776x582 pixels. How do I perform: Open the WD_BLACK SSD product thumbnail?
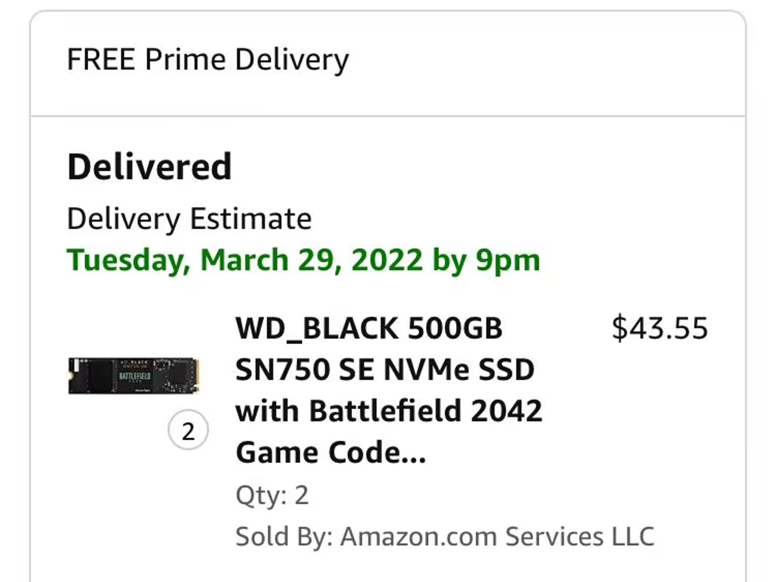pos(133,375)
